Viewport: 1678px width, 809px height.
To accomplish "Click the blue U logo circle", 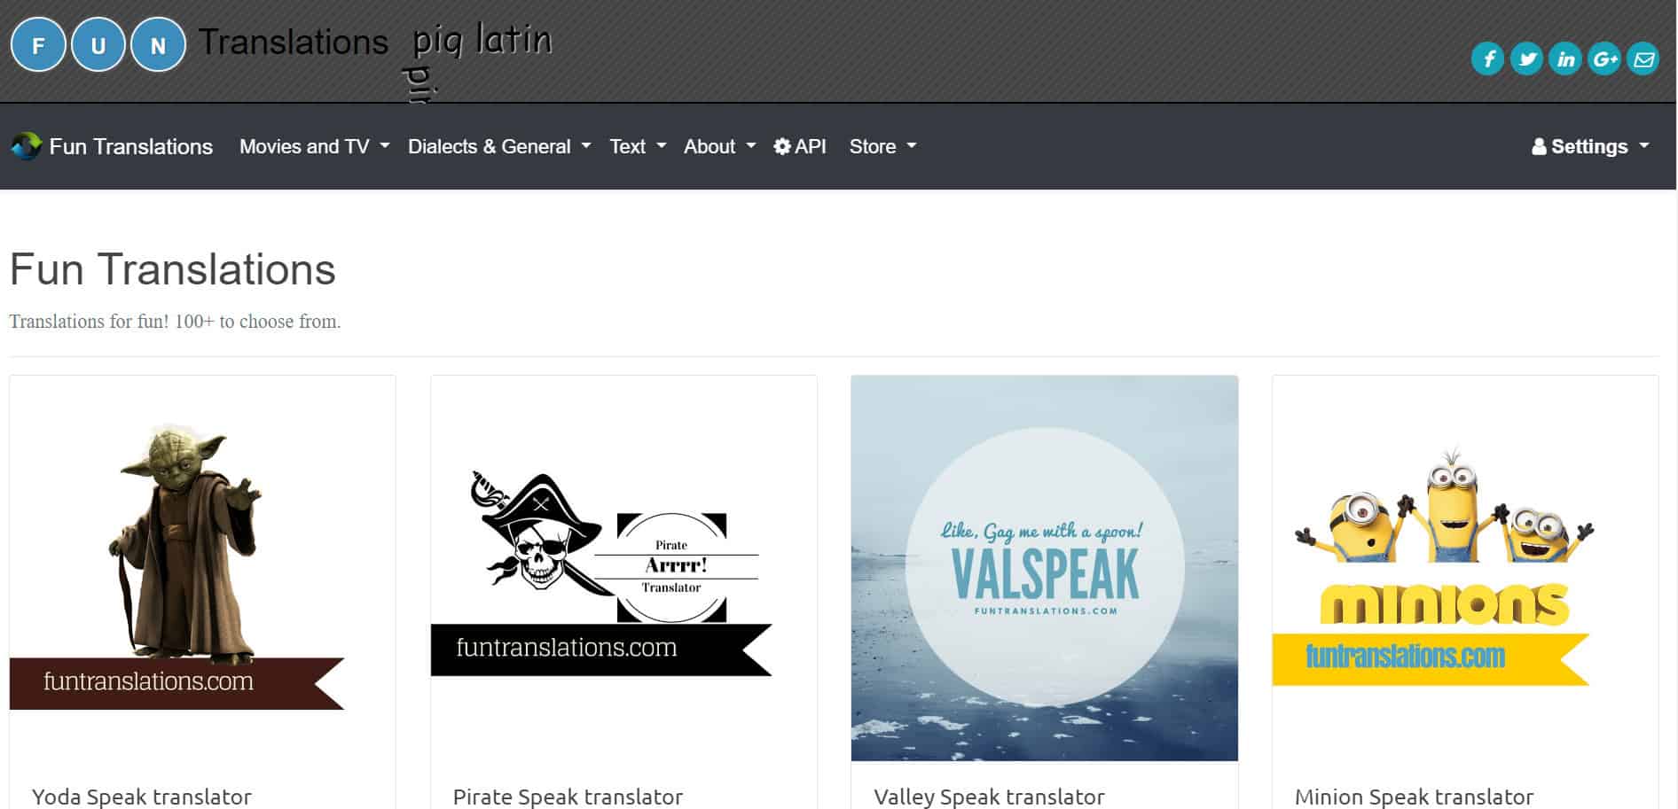I will [x=98, y=45].
